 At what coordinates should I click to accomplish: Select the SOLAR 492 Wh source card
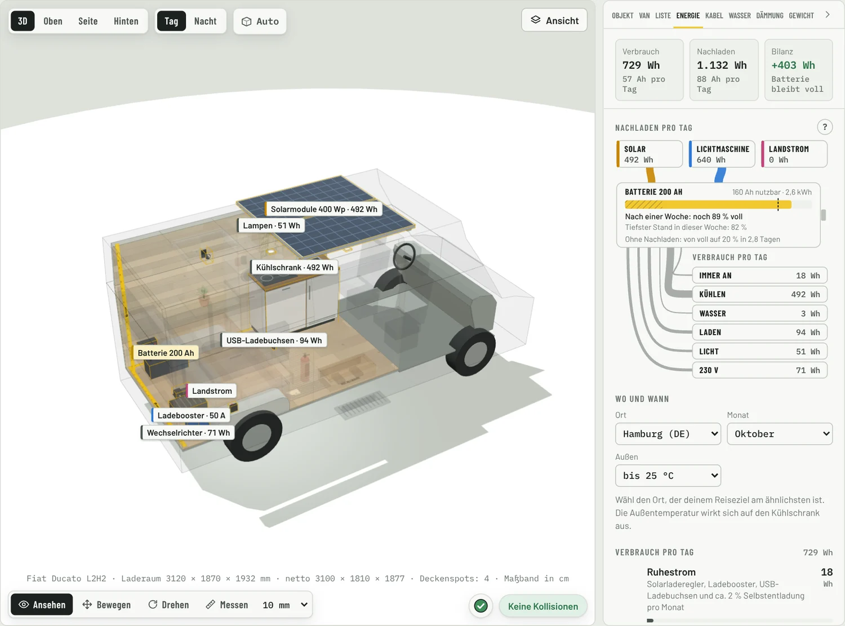tap(650, 154)
